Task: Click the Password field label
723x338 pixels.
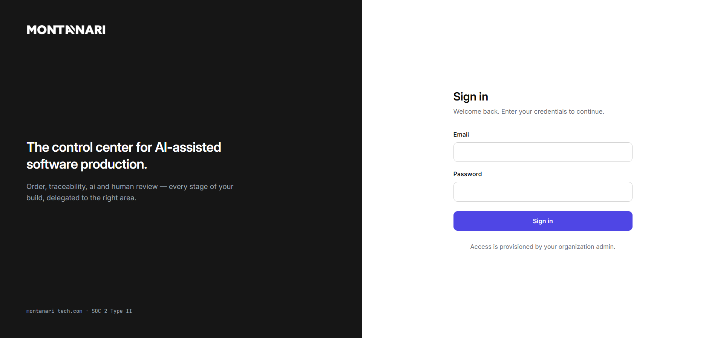Action: point(467,174)
